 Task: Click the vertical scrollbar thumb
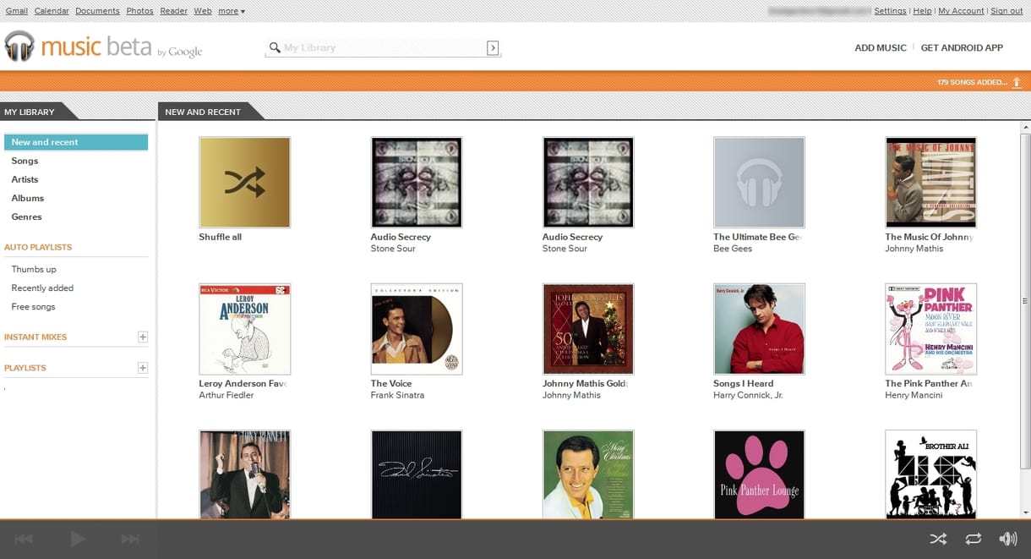click(x=1025, y=300)
